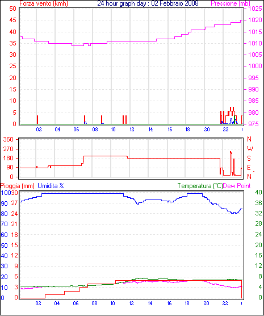Click the 50 wind speed axis value
The image size is (264, 316).
(12, 9)
